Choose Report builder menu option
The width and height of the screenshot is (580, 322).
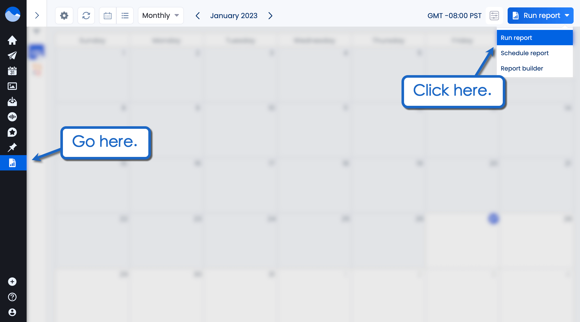[x=522, y=68]
